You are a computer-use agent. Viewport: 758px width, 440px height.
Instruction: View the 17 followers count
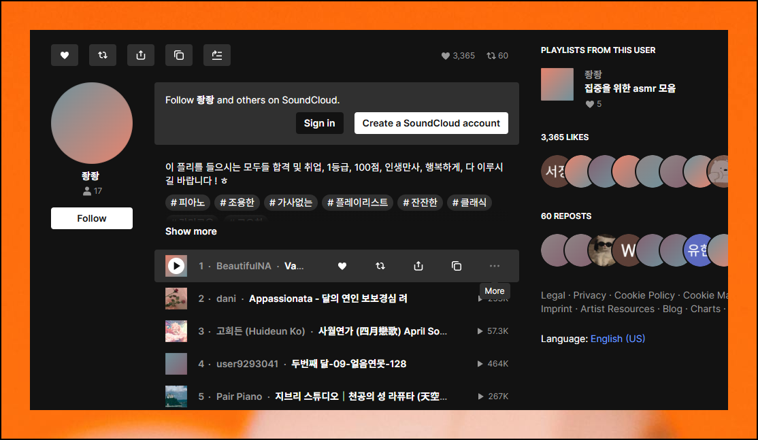click(x=93, y=191)
